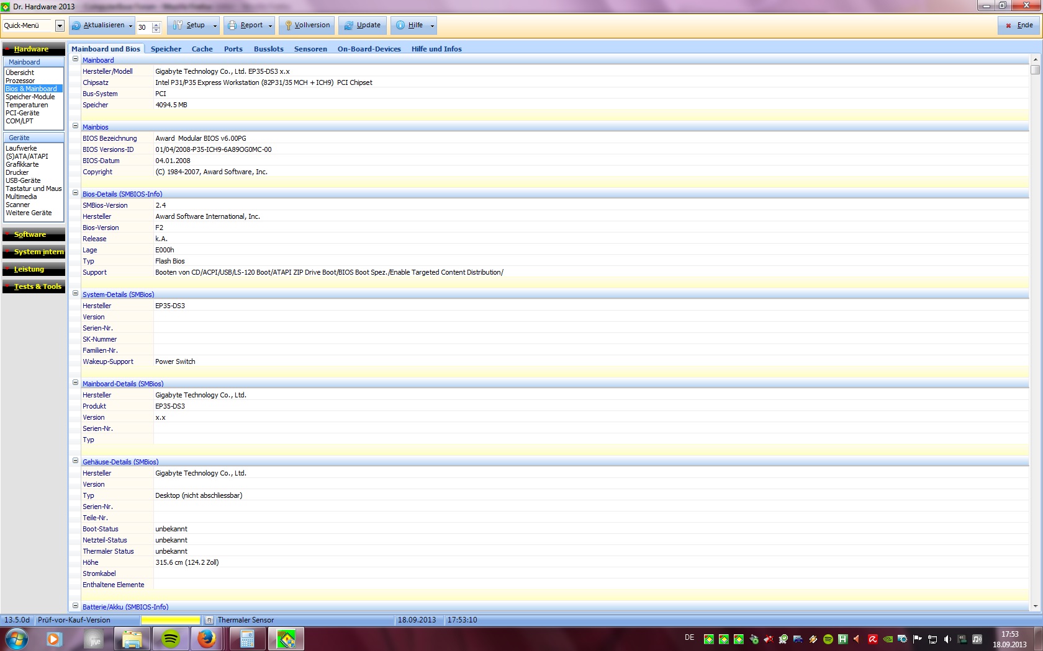Switch to the Cache tab
The height and width of the screenshot is (651, 1043).
[x=202, y=49]
